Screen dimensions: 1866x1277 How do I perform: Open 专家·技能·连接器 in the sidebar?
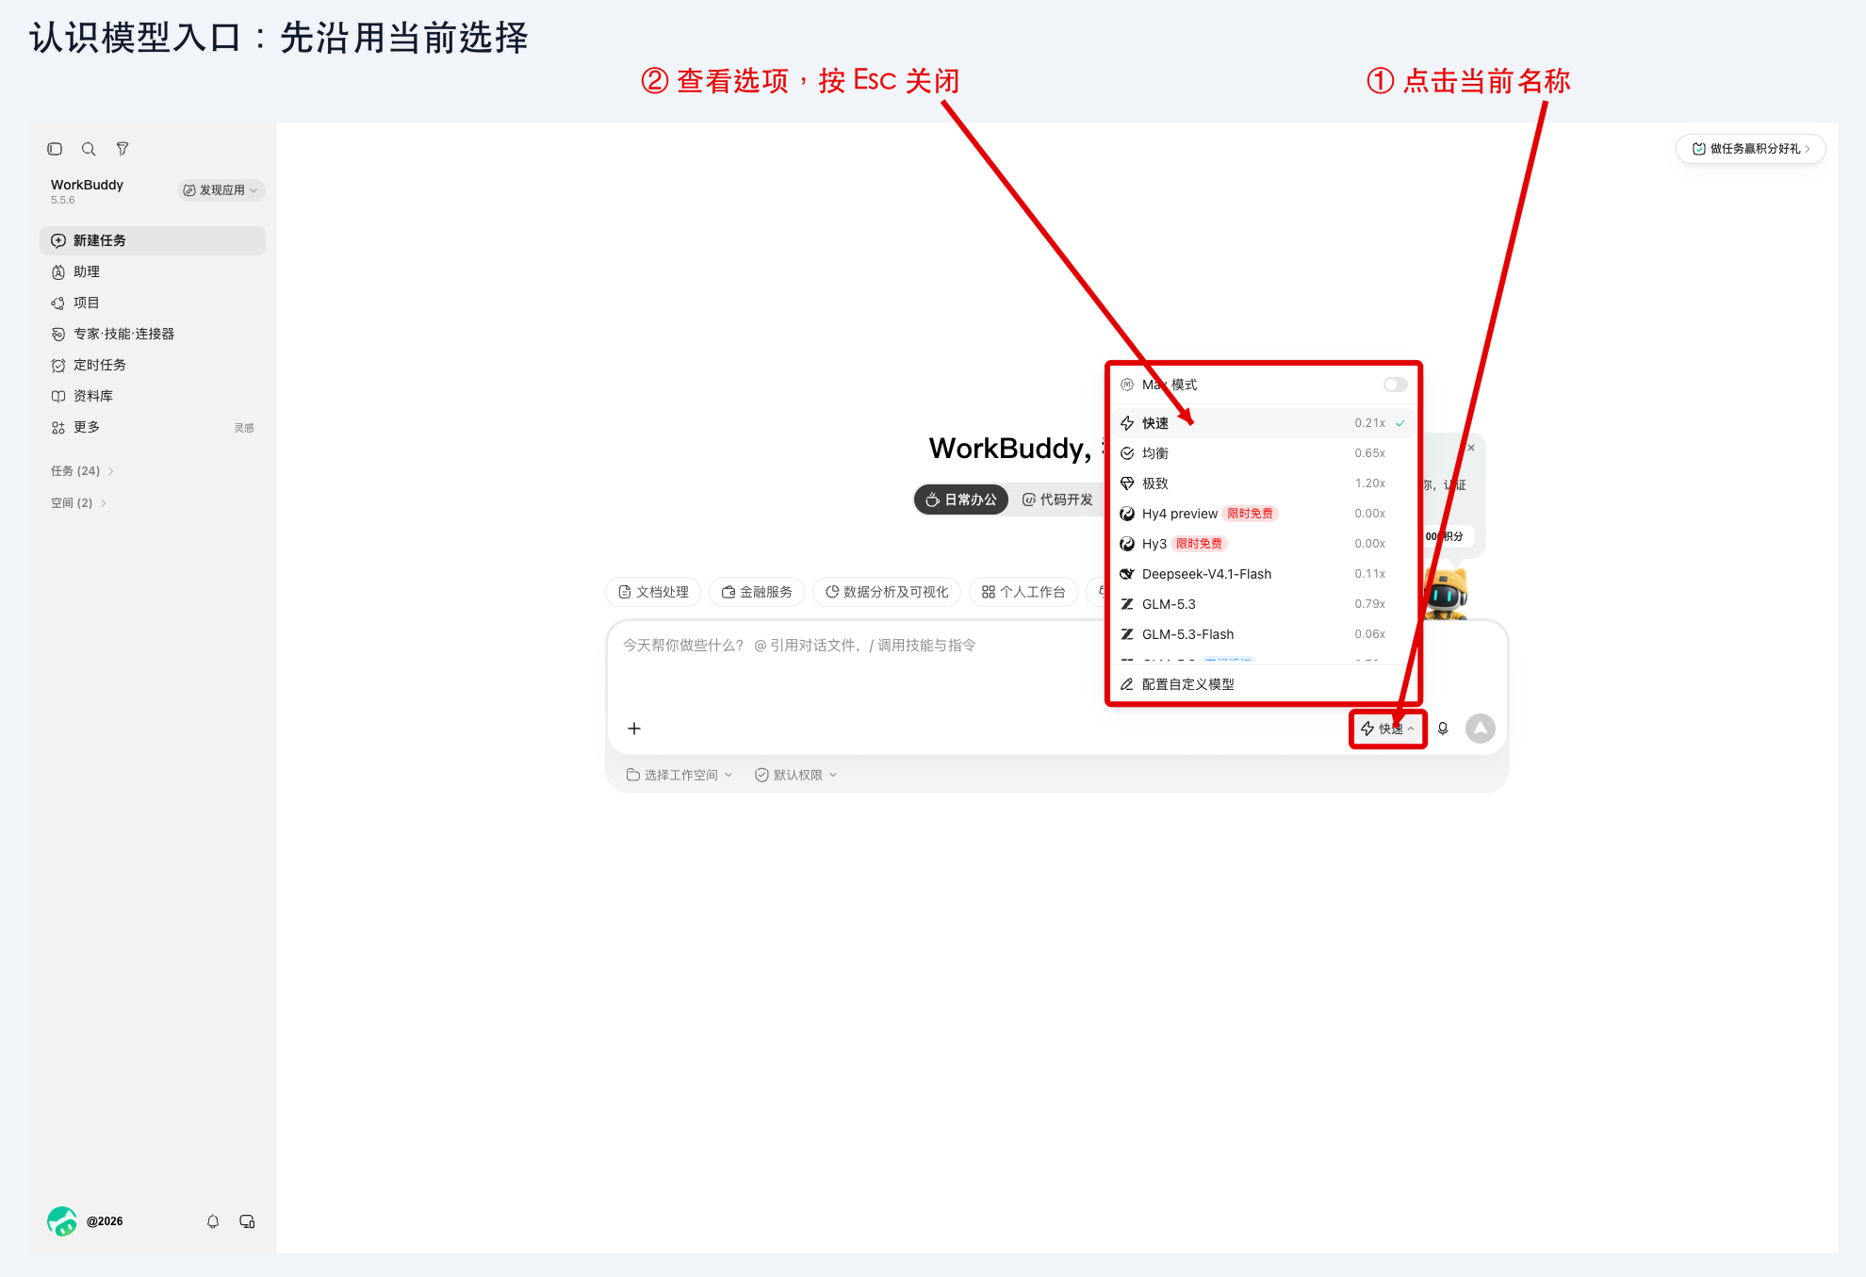(x=153, y=334)
